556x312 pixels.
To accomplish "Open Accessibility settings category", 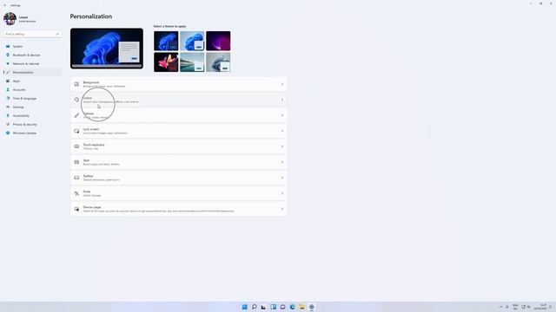I will tap(32, 115).
